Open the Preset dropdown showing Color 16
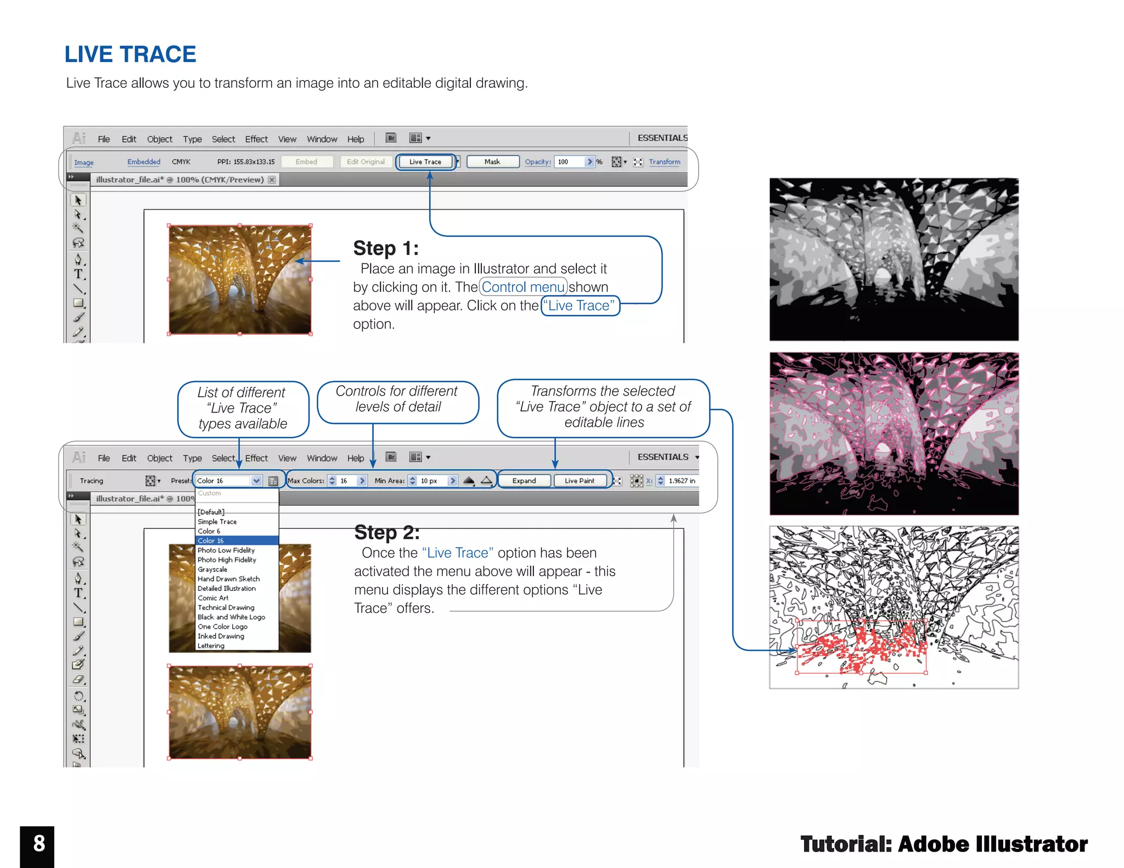 click(228, 481)
